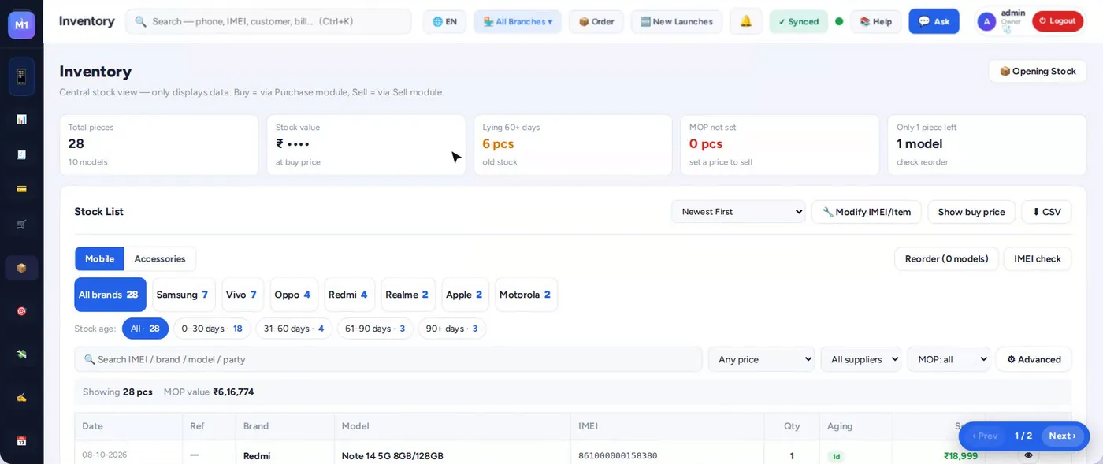Select stock age 0–30 days
Viewport: 1103px width, 464px height.
click(212, 329)
